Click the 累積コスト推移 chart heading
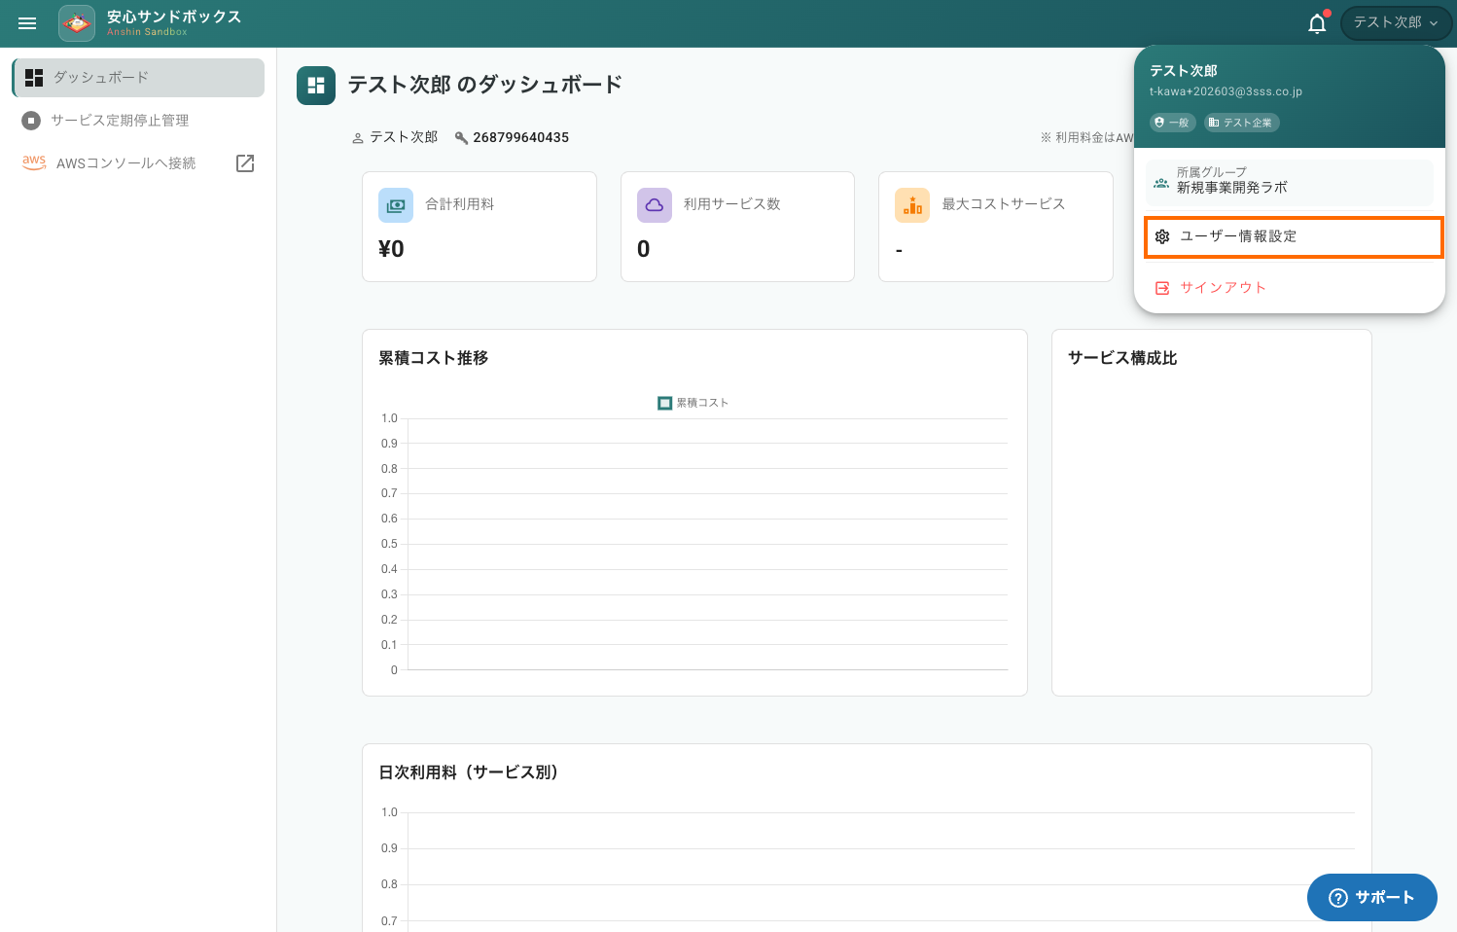The height and width of the screenshot is (932, 1457). [x=434, y=358]
